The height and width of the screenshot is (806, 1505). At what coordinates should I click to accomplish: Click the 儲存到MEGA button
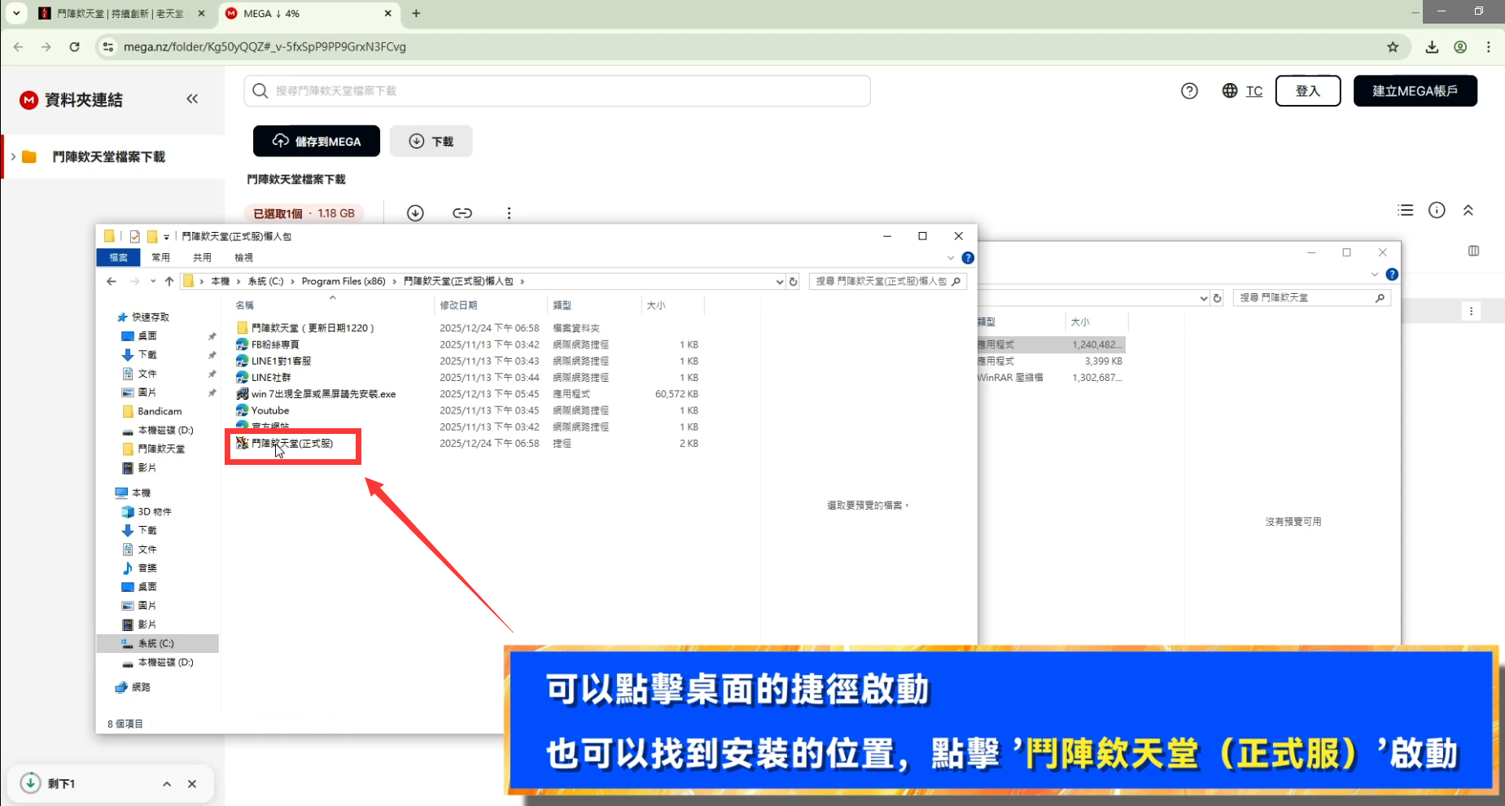317,142
